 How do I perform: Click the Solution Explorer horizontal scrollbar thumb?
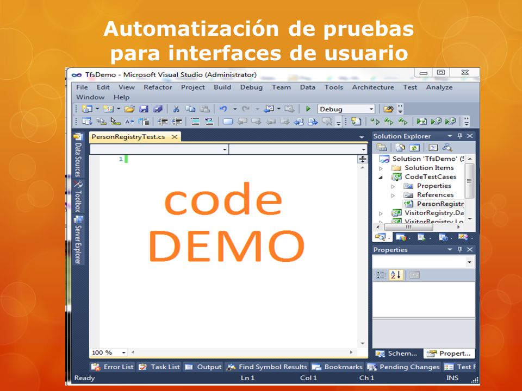[408, 228]
